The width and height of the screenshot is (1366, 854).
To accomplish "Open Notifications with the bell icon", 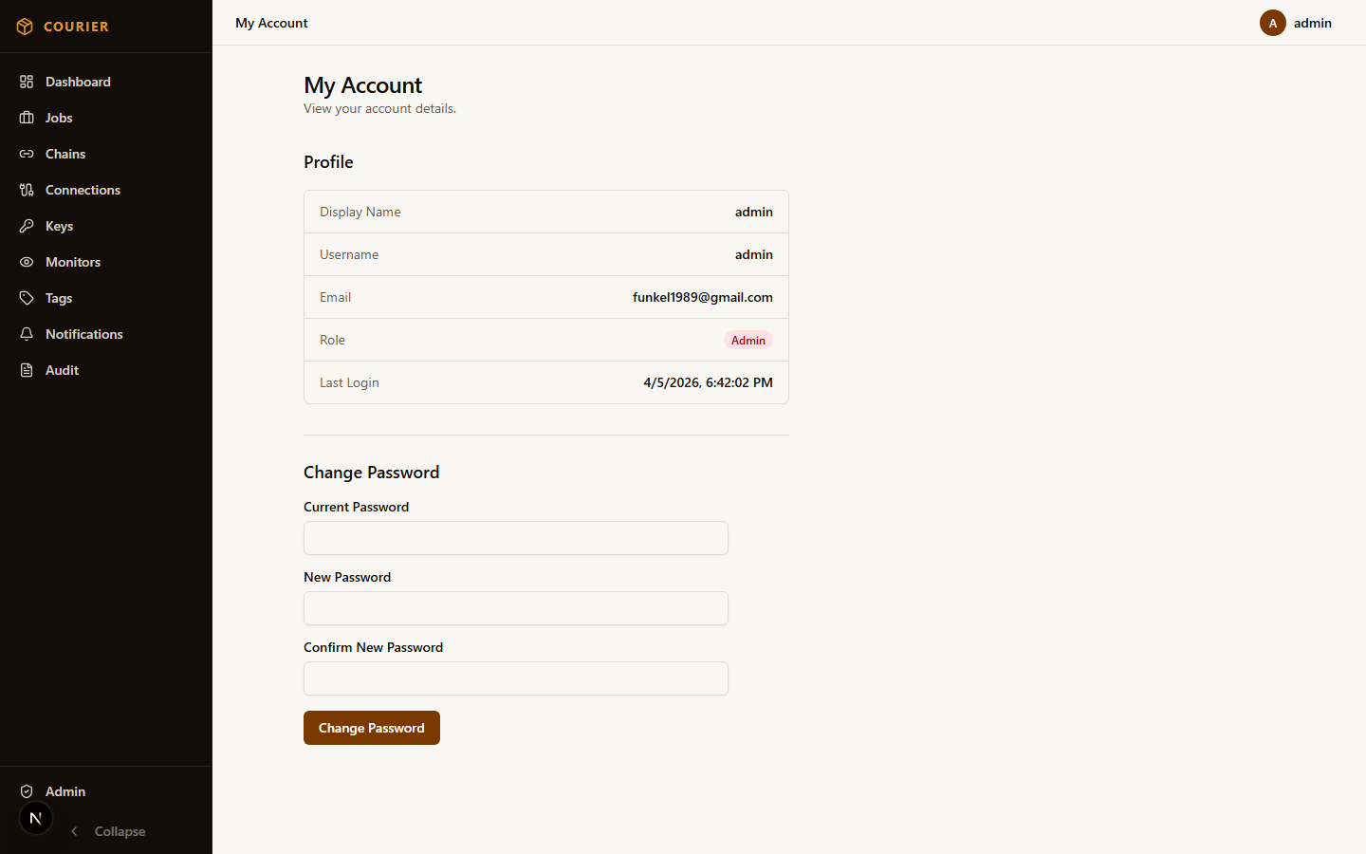I will coord(27,334).
